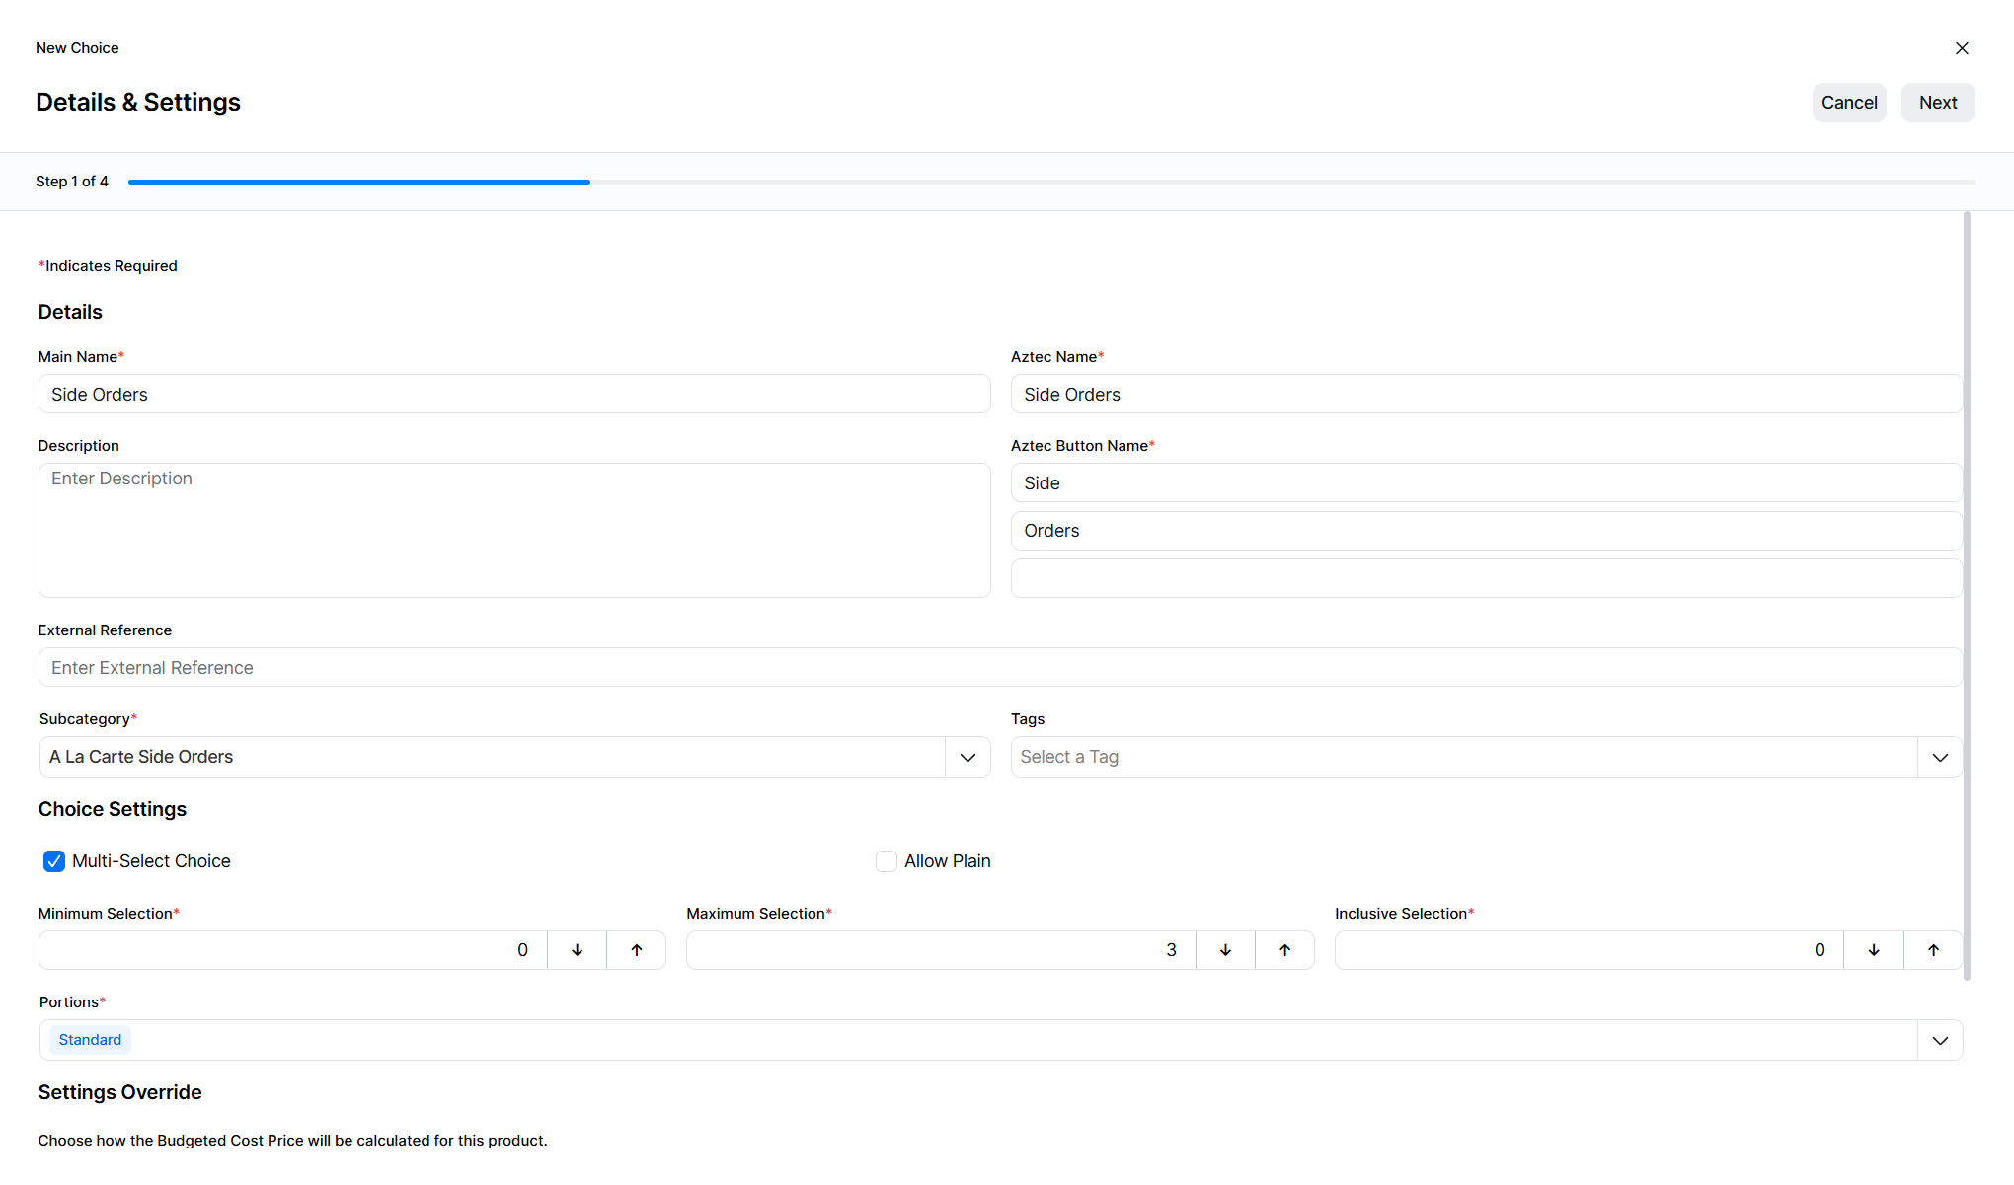This screenshot has height=1185, width=2014.
Task: Proceed with the Next button
Action: (x=1938, y=103)
